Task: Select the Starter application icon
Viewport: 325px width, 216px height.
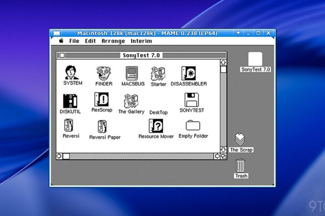Action: (158, 74)
